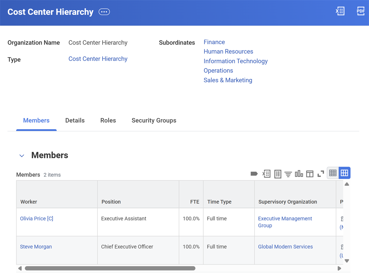Switch to grid view toggle
This screenshot has width=369, height=276.
point(344,173)
